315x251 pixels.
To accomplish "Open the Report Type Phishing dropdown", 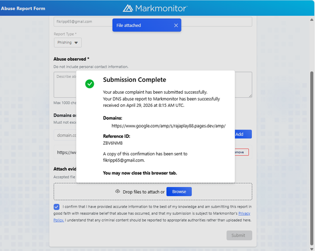I will (x=67, y=43).
